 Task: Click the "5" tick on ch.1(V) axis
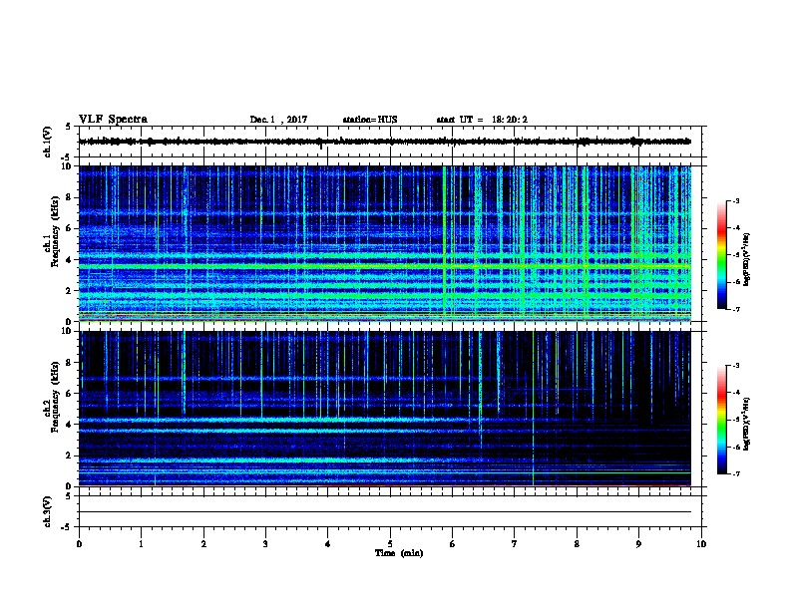tap(68, 127)
